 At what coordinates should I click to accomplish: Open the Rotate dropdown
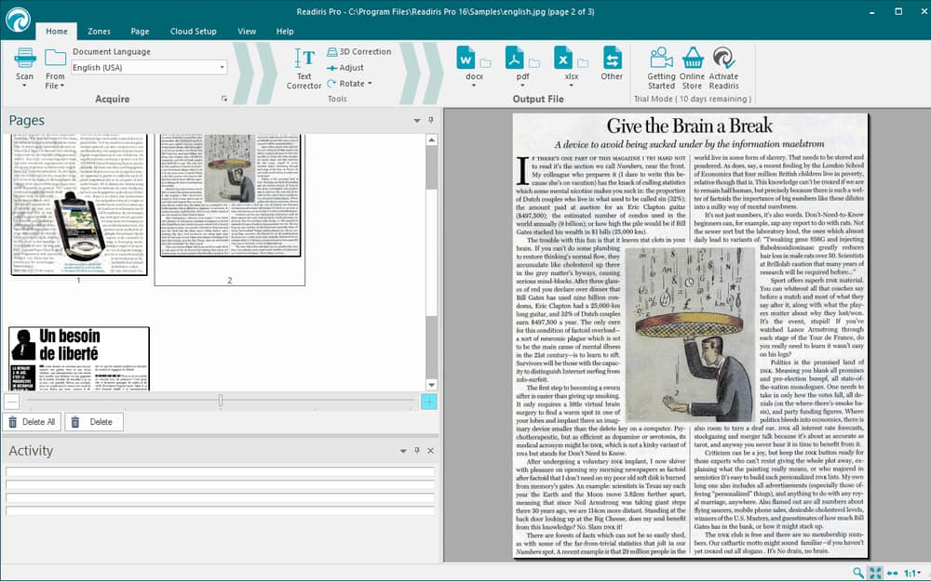[x=350, y=84]
